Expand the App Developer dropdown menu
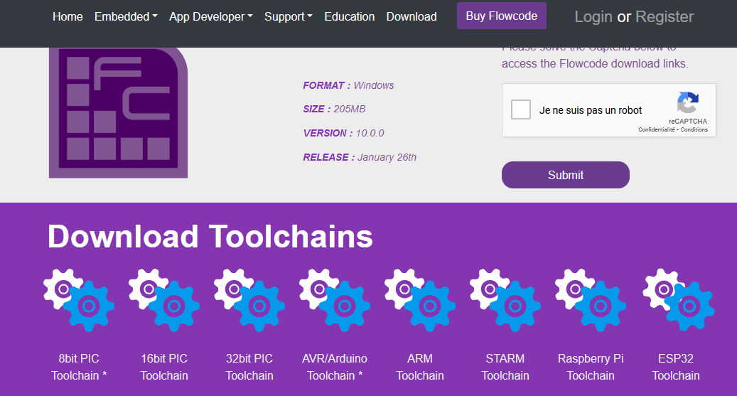Viewport: 737px width, 396px height. pyautogui.click(x=211, y=16)
